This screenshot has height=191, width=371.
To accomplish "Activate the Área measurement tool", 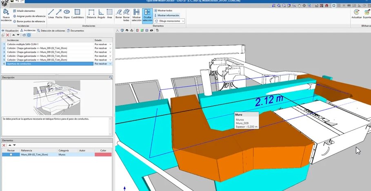I will tap(109, 14).
